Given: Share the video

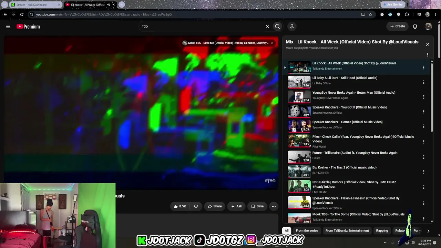Looking at the screenshot, I should pos(214,206).
